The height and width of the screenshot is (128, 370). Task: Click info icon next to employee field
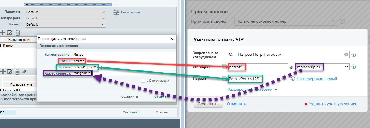point(354,55)
